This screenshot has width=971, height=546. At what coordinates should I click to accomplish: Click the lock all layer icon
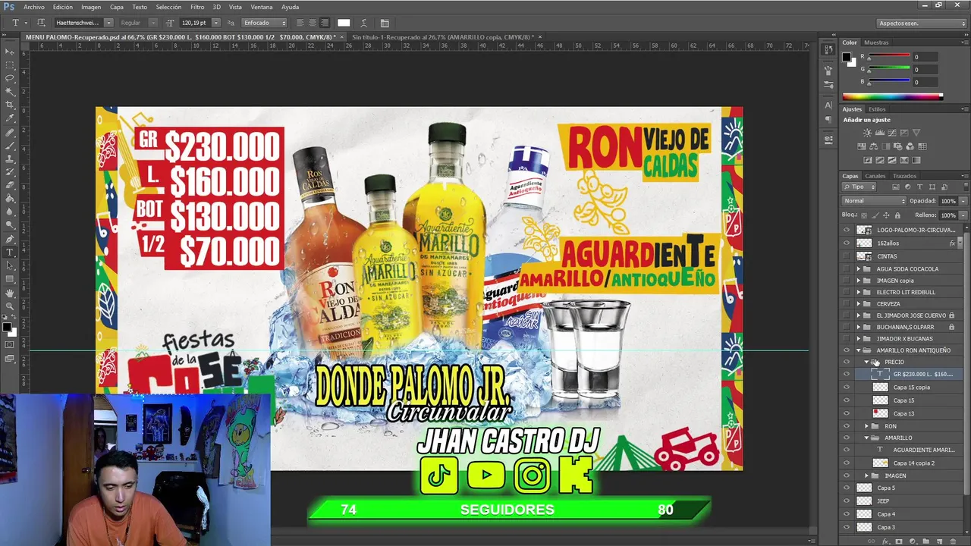pos(896,215)
